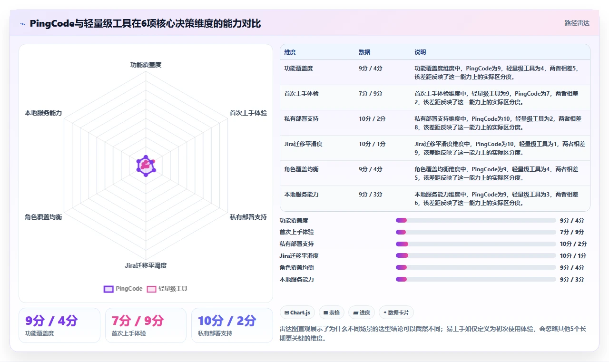Open the 首次上手体验 data card
609x362 pixels.
146,325
